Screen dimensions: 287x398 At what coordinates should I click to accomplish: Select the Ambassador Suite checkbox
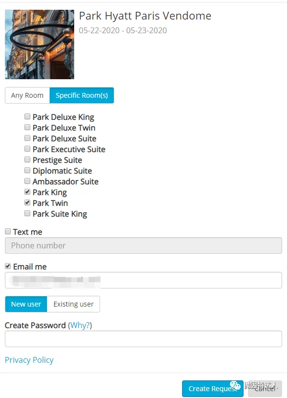click(x=27, y=181)
